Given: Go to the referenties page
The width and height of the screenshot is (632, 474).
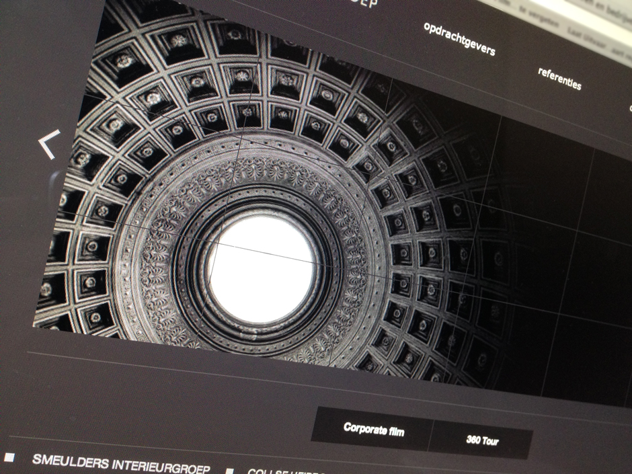Looking at the screenshot, I should click(559, 78).
